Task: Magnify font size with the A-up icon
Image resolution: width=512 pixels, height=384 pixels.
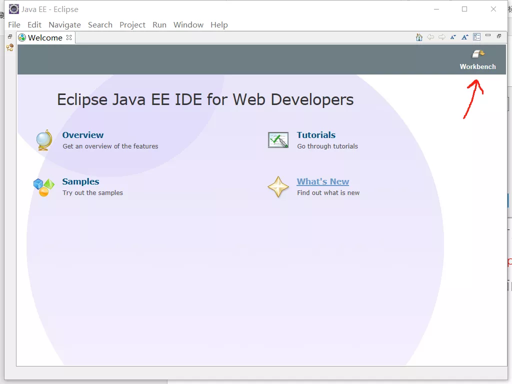Action: coord(465,37)
